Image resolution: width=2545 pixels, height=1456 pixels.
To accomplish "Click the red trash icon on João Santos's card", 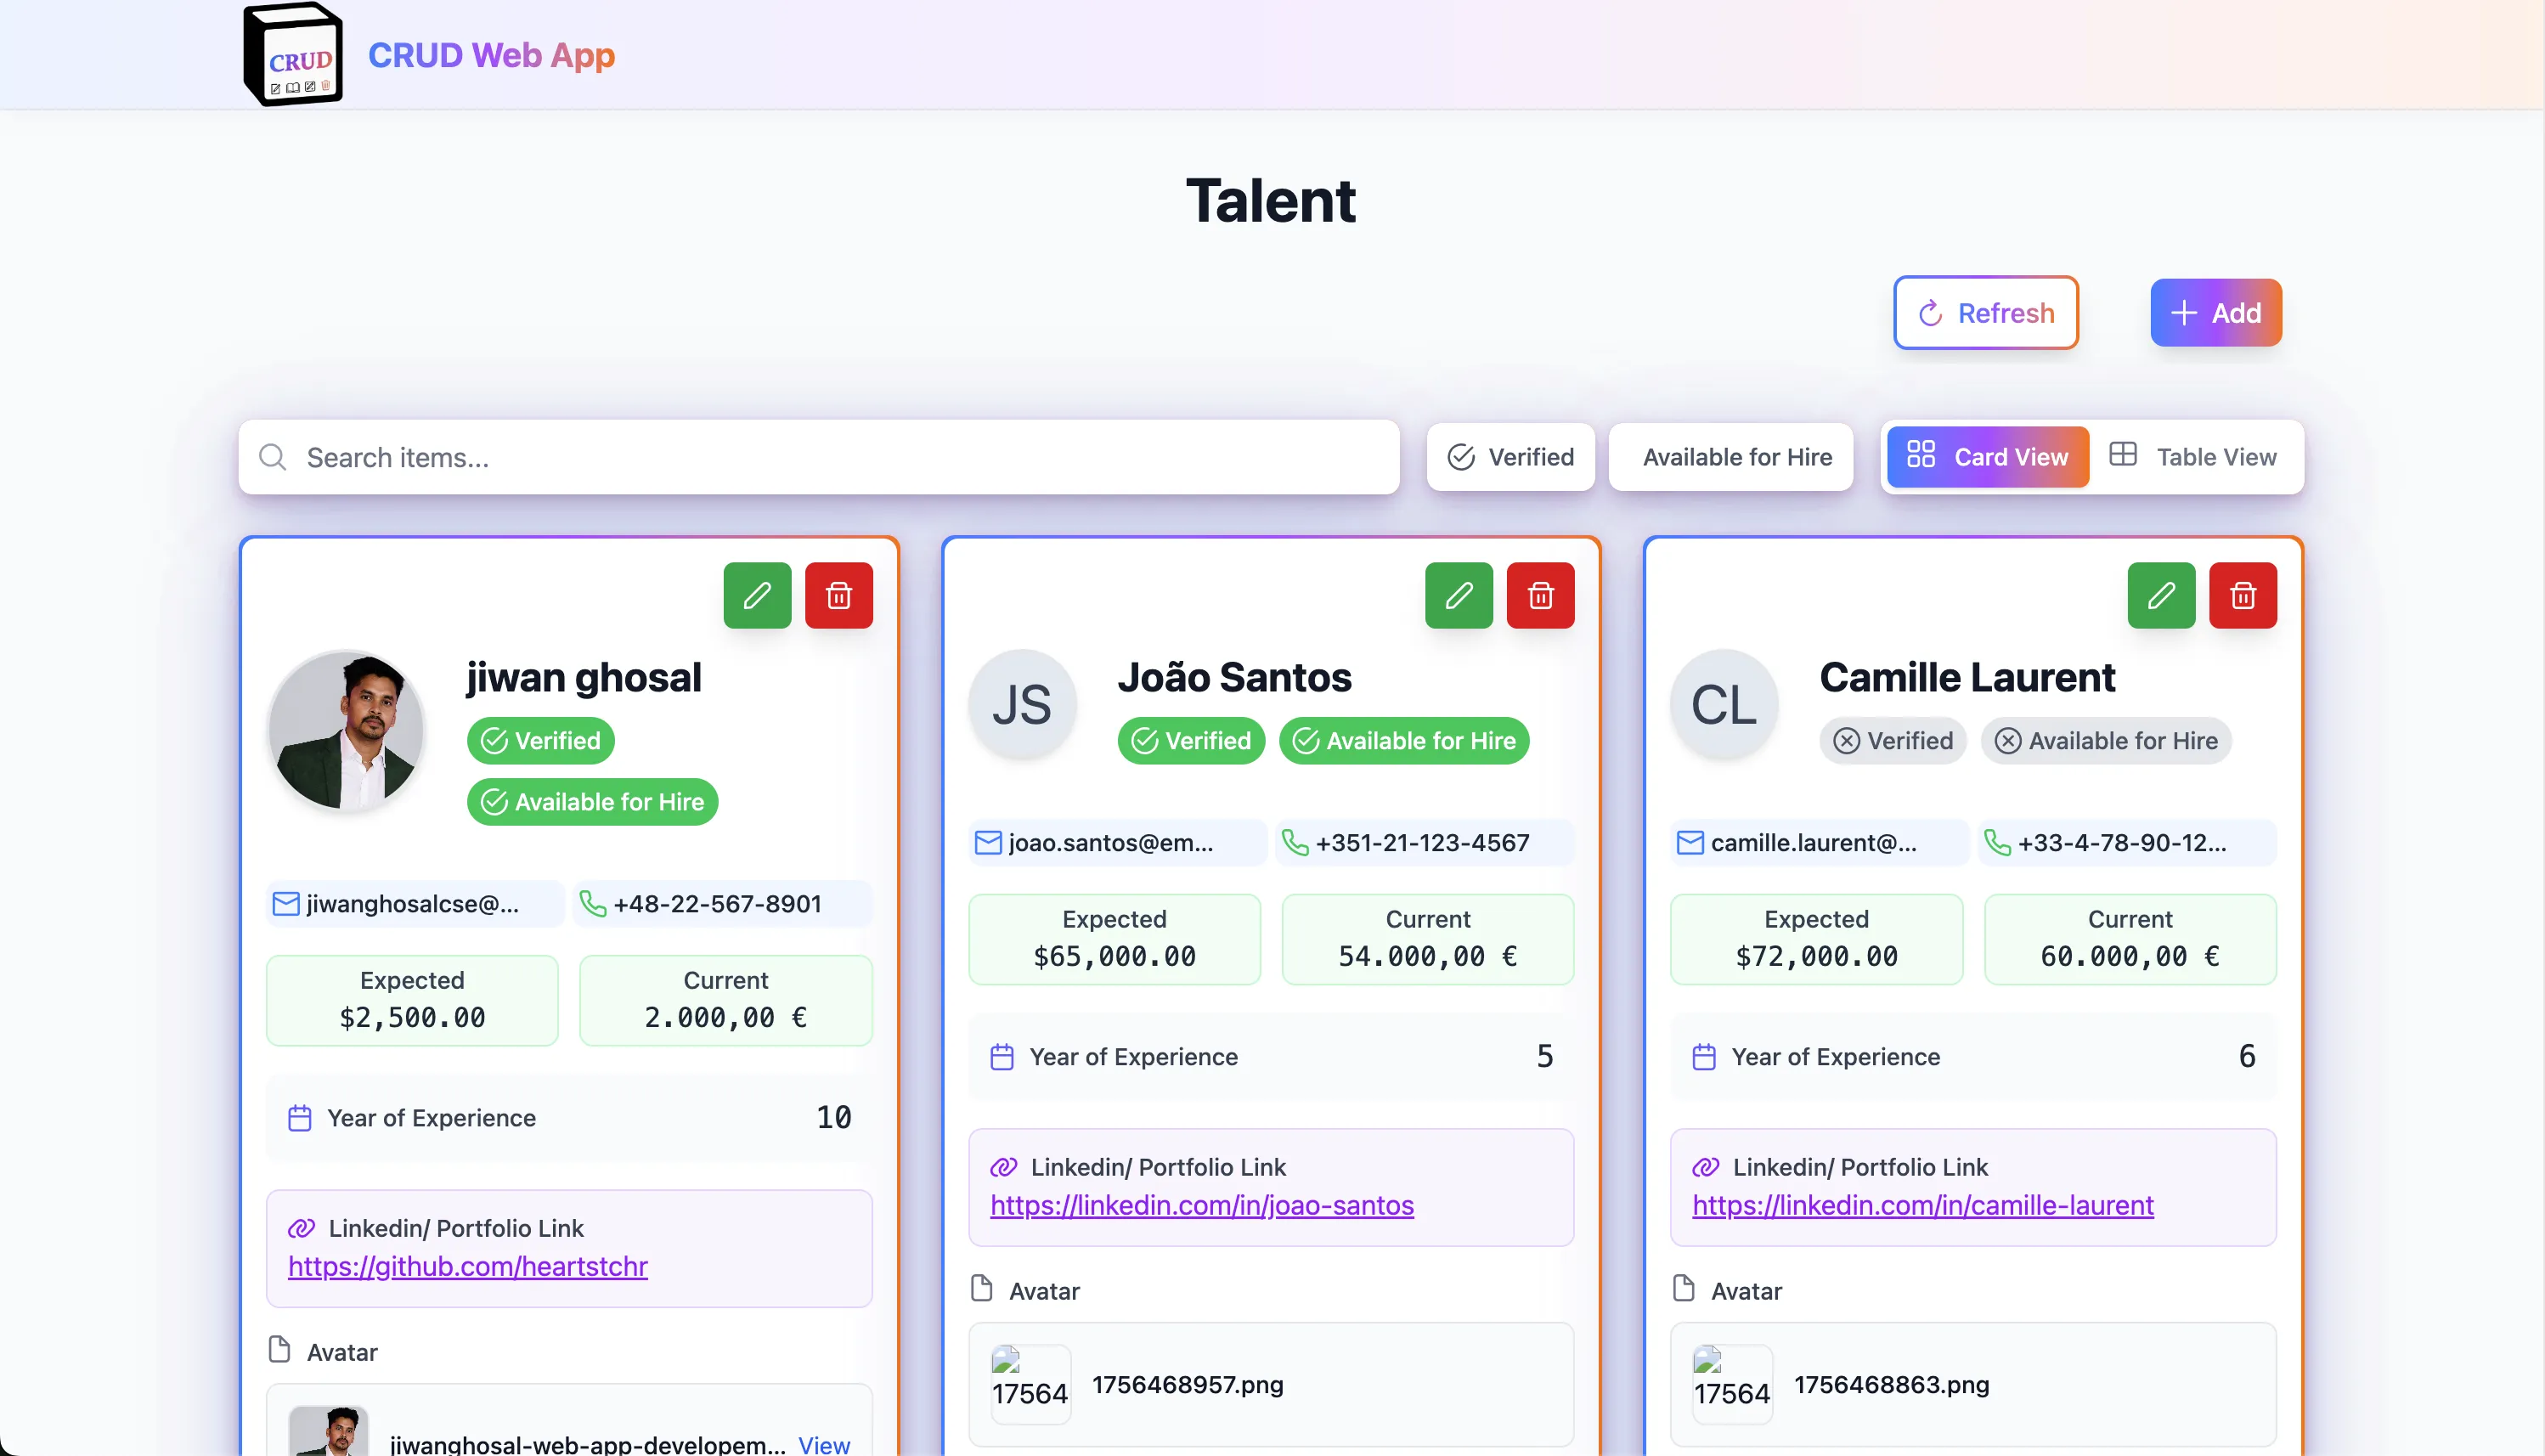I will click(x=1540, y=595).
